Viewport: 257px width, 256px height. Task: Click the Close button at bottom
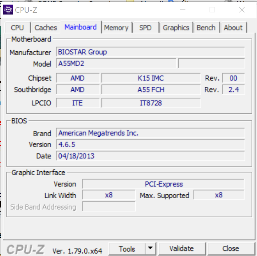tap(231, 249)
